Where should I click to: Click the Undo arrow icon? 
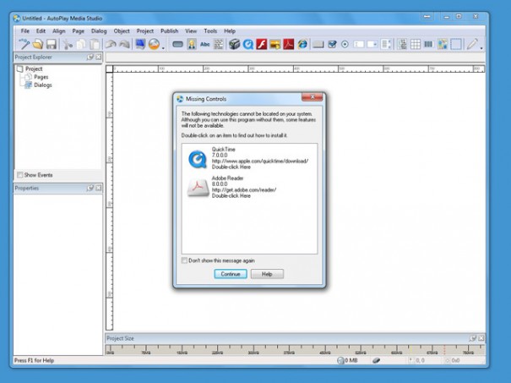(111, 44)
